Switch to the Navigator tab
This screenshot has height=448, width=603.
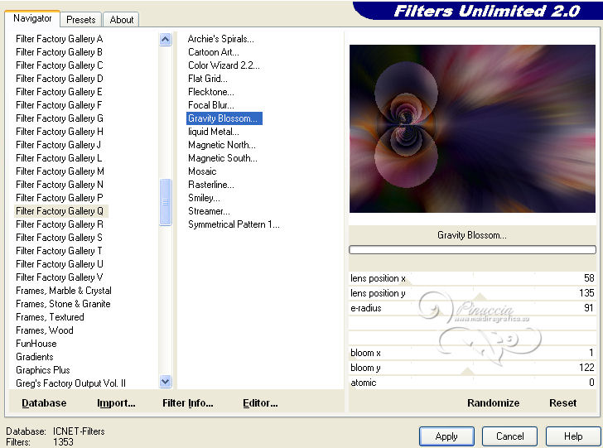tap(32, 18)
